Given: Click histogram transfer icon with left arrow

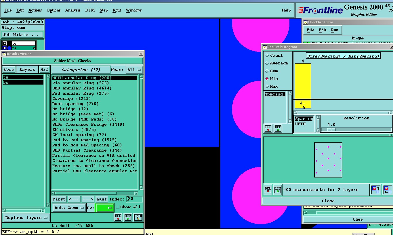Looking at the screenshot, I should click(x=387, y=190).
